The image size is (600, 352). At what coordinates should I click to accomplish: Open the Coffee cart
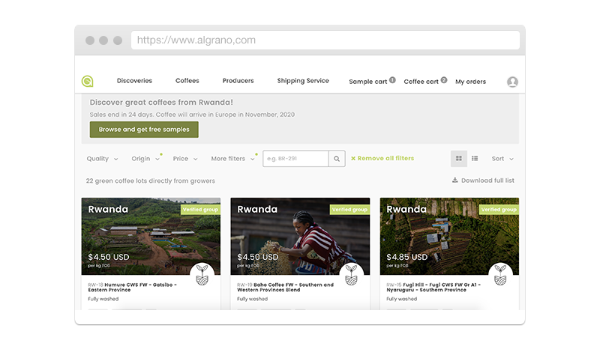pyautogui.click(x=421, y=82)
